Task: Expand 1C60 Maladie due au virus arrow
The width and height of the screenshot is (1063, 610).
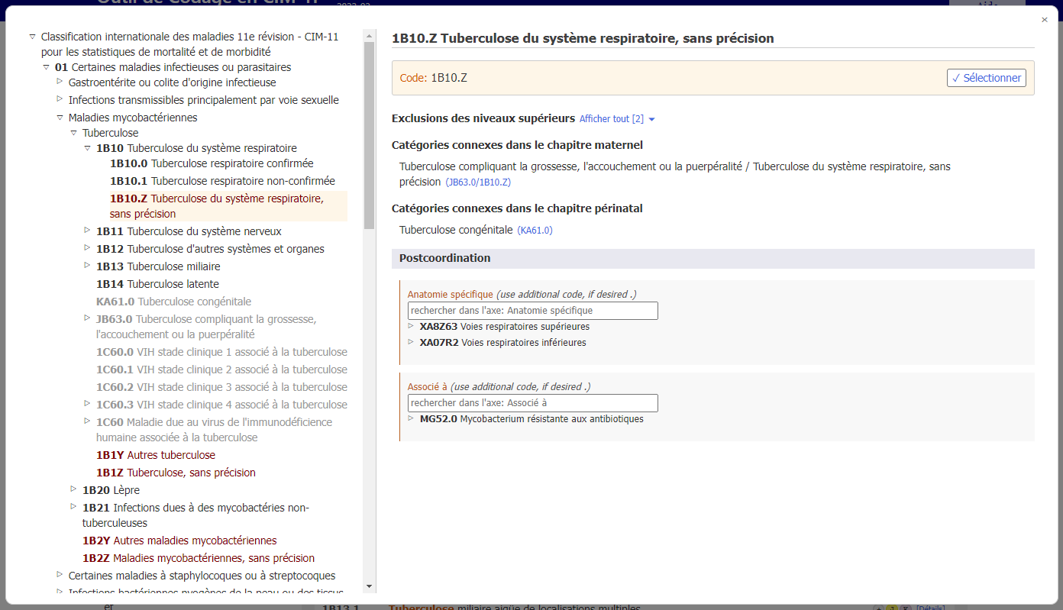Action: 87,420
